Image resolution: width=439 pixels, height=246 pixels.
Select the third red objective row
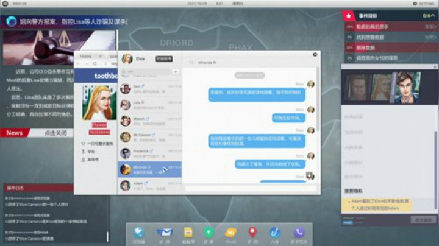pos(391,48)
